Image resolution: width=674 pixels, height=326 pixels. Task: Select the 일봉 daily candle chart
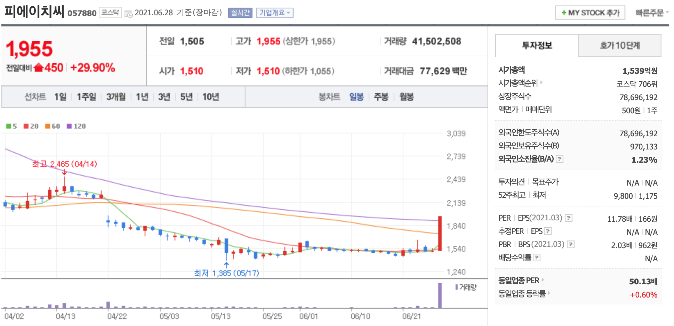click(x=356, y=97)
